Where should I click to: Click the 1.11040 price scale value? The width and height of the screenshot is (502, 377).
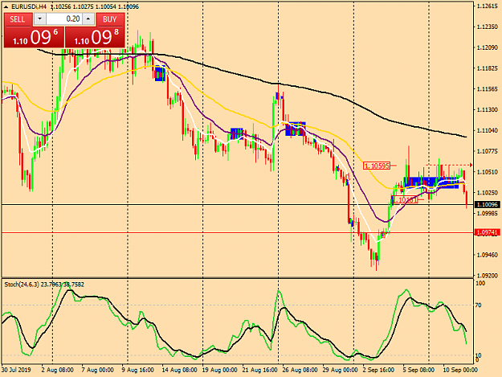click(x=488, y=130)
